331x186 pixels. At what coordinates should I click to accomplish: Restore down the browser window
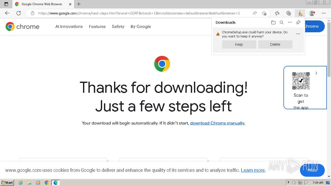coord(316,2)
